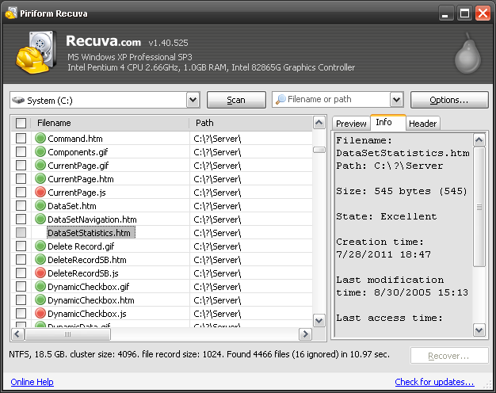Click the Recuva title bar icon
This screenshot has width=496, height=393.
coord(11,13)
